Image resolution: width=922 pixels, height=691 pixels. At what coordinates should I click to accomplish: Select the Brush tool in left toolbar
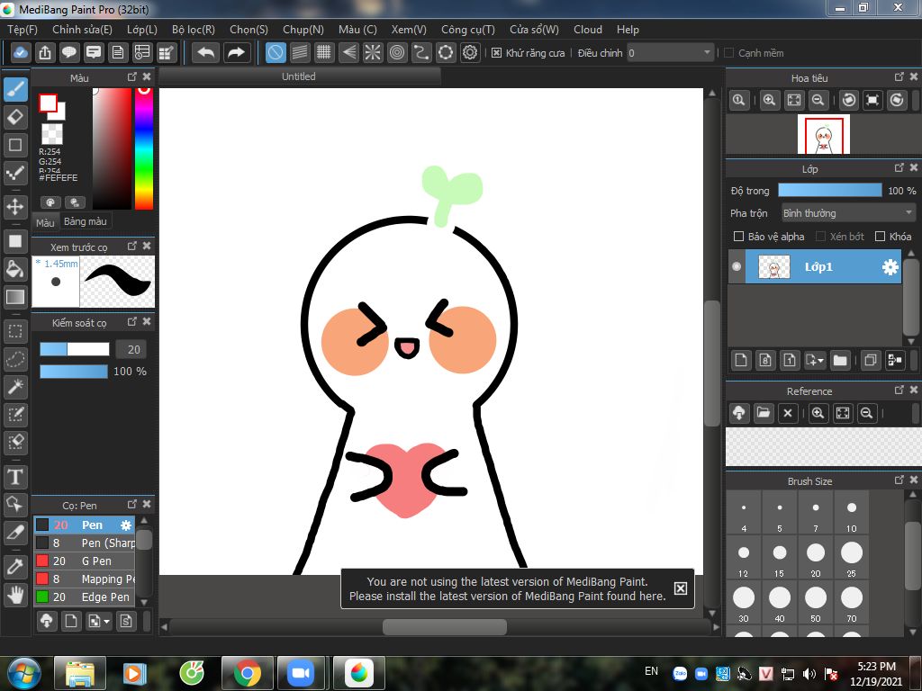pyautogui.click(x=16, y=89)
